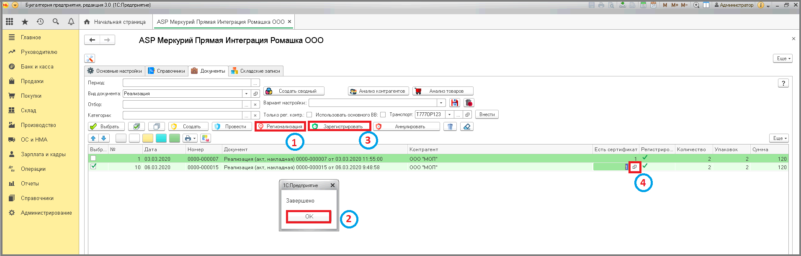Open the Еще menu above the table
Viewport: 801px width, 256px height.
[x=779, y=138]
